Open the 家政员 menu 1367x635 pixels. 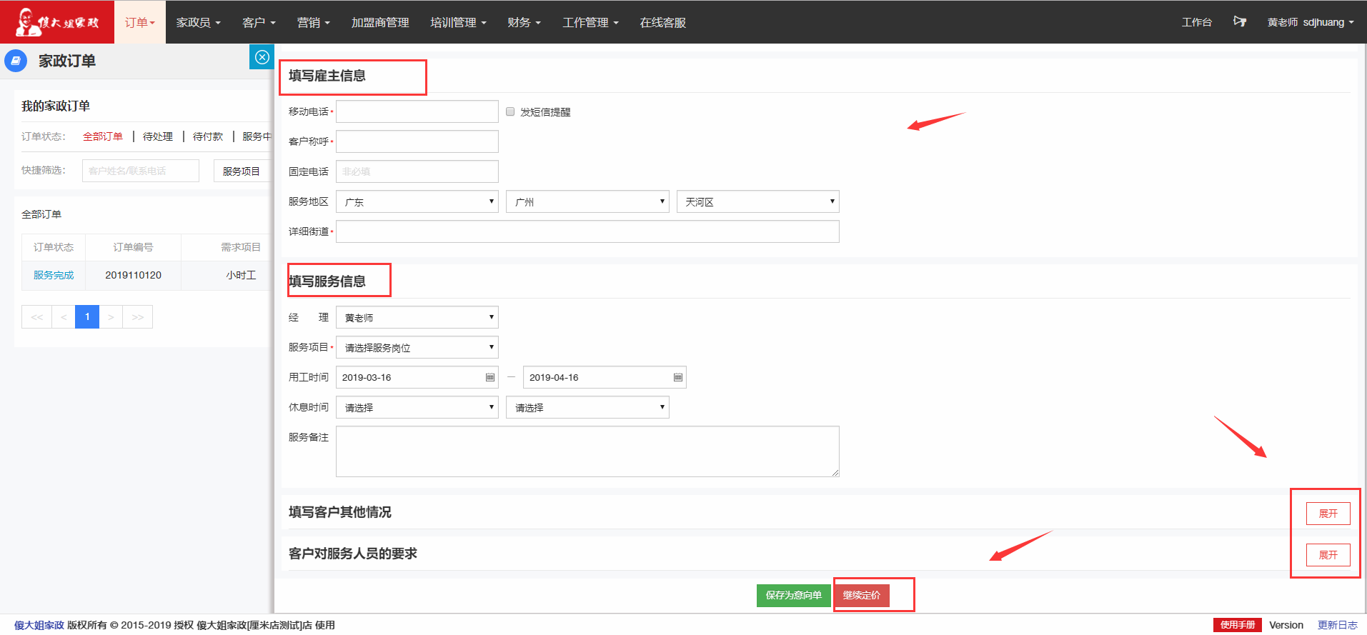199,22
